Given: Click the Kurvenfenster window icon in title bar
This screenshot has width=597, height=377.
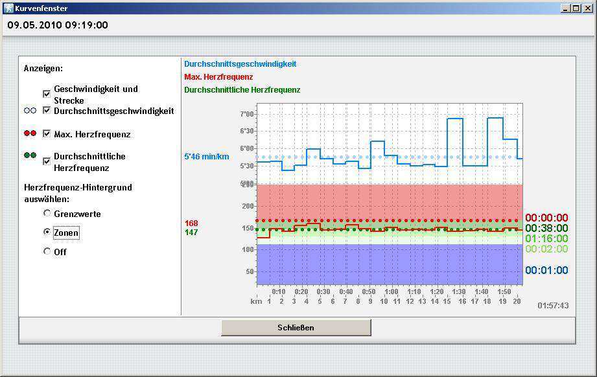Looking at the screenshot, I should (x=8, y=8).
